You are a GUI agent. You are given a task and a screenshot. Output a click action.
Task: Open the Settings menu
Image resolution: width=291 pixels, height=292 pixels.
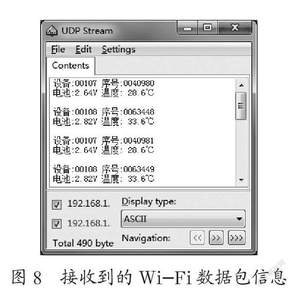point(118,49)
